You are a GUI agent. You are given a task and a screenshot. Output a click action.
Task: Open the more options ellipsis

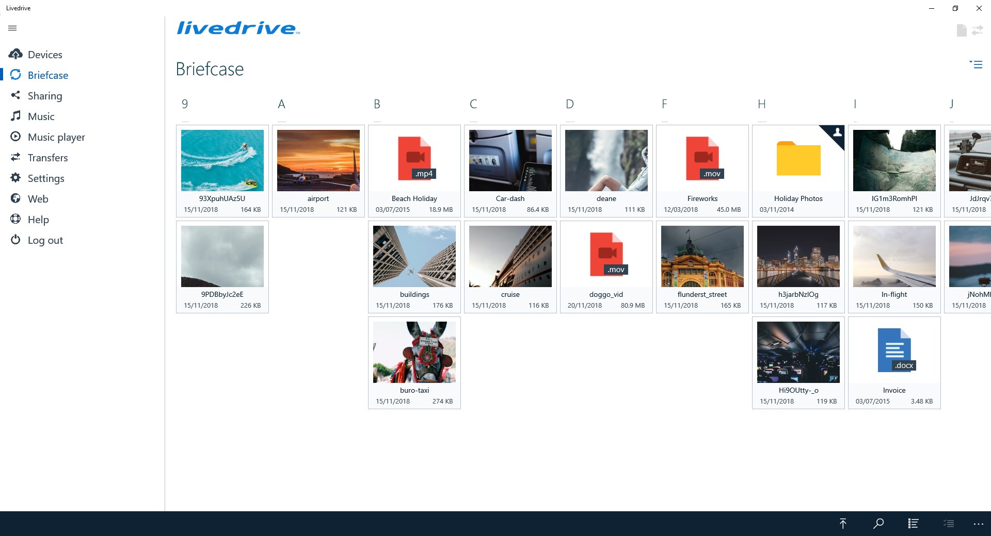979,524
